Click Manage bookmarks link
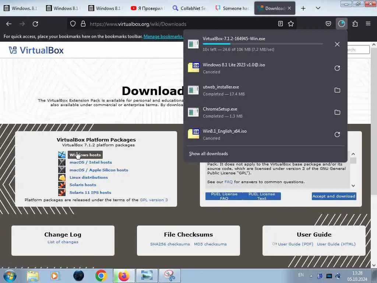 pos(163,36)
